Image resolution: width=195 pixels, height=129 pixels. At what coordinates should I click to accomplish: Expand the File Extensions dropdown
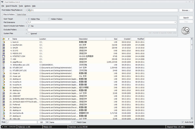pos(175,22)
